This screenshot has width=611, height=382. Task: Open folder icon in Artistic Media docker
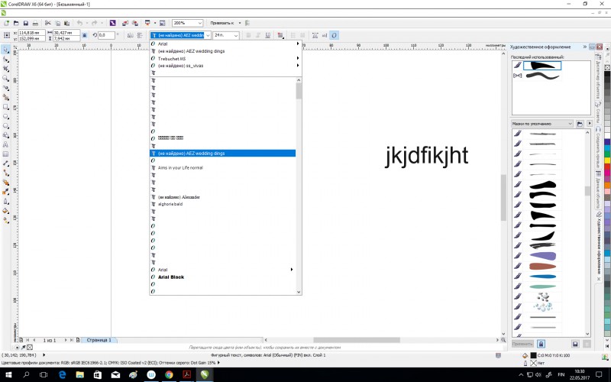point(580,124)
